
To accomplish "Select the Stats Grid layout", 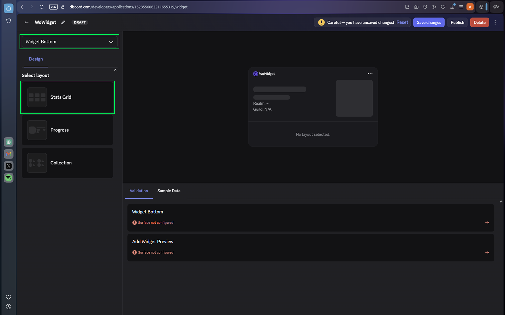I will [x=68, y=97].
